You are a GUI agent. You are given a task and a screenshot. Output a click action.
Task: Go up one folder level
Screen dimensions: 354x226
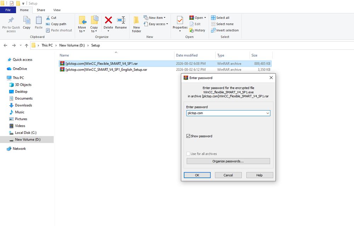[27, 45]
